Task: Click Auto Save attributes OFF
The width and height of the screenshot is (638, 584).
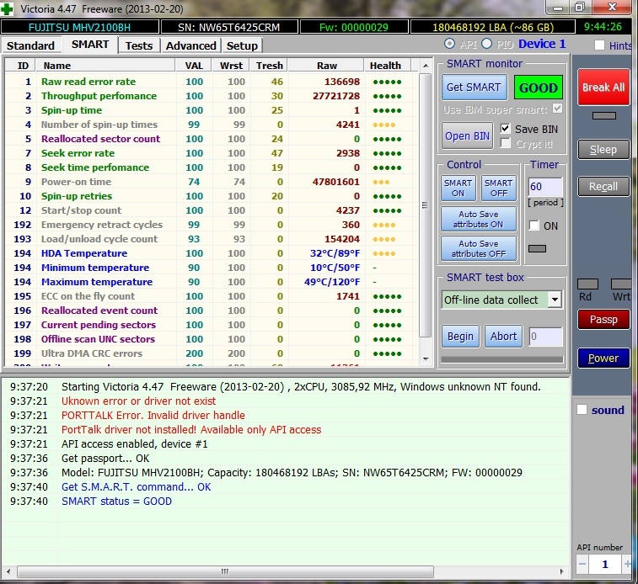Action: tap(479, 248)
